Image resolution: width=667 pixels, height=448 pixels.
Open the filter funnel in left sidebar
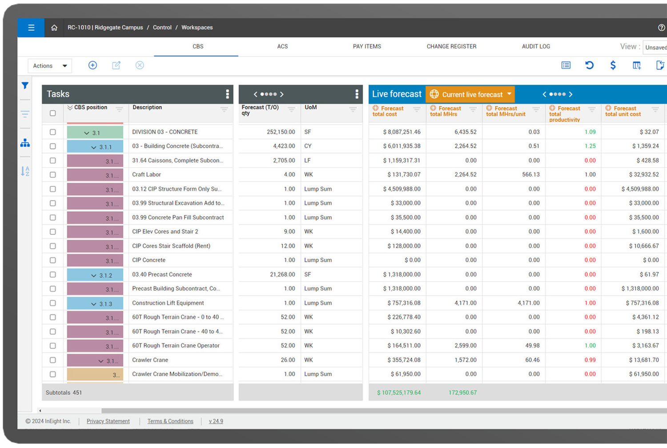click(25, 85)
